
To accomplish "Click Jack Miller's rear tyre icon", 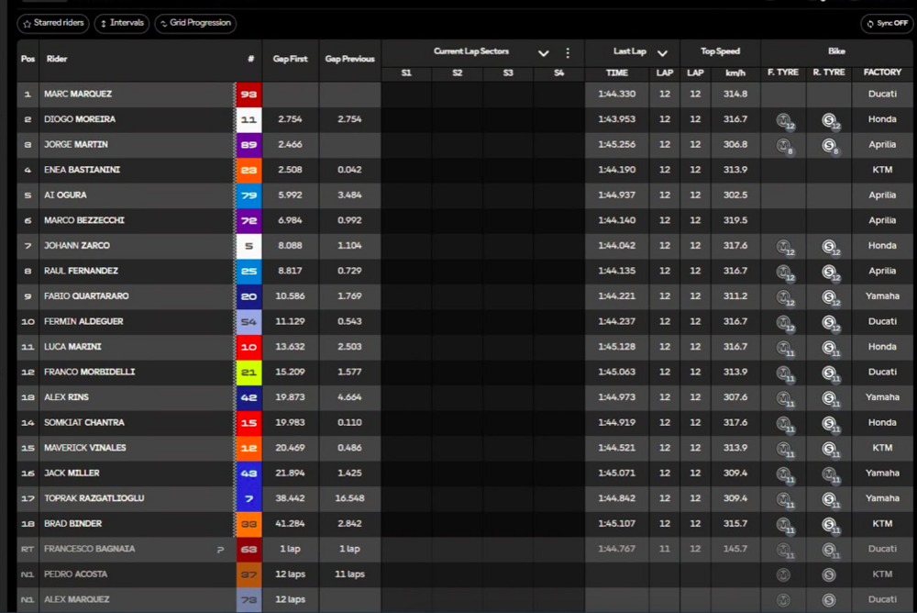I will point(829,474).
